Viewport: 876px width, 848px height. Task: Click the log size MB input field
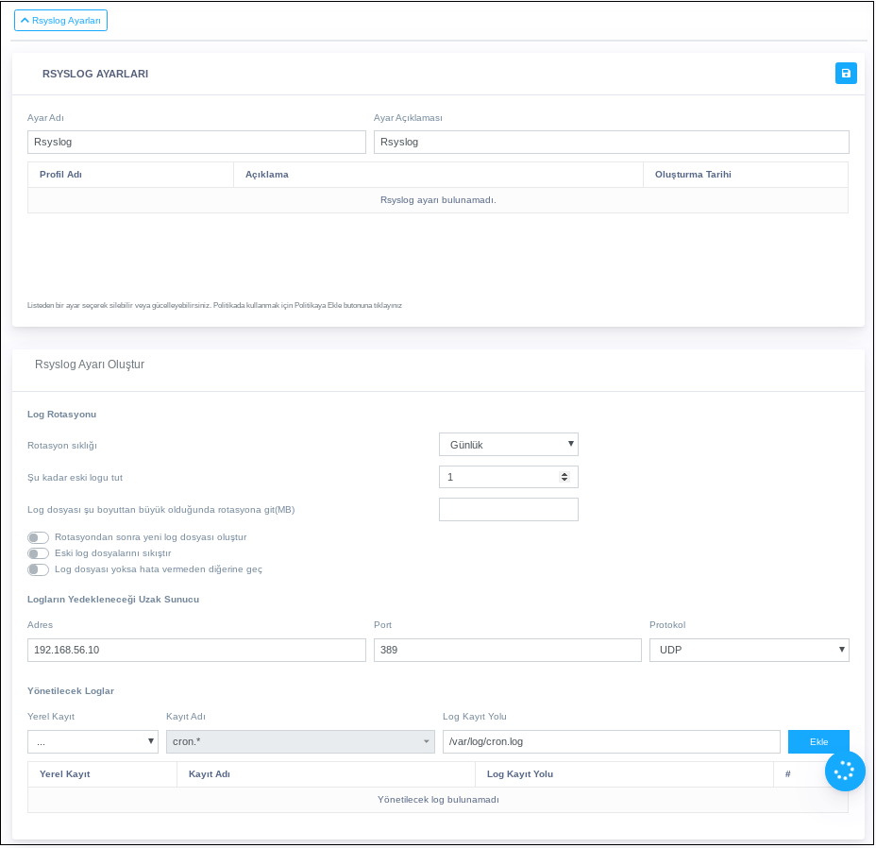(x=508, y=510)
